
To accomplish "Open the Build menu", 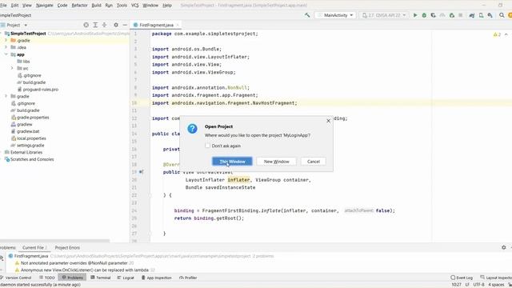I will [96, 6].
